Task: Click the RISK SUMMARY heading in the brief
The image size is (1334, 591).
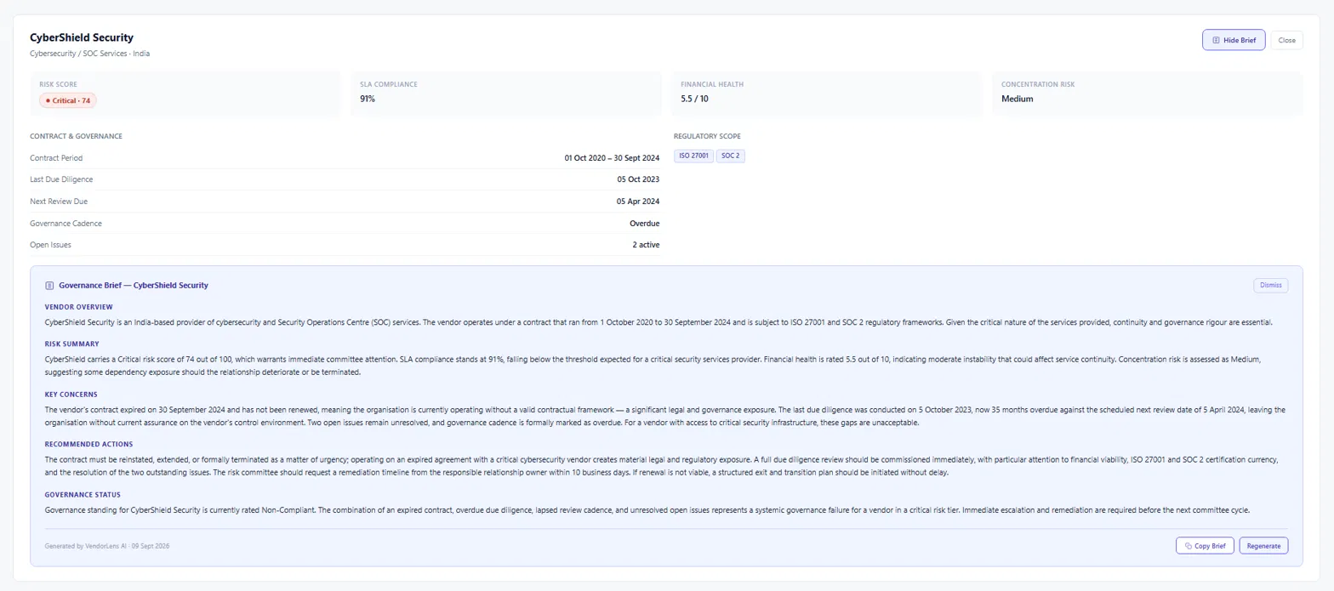Action: [x=71, y=344]
